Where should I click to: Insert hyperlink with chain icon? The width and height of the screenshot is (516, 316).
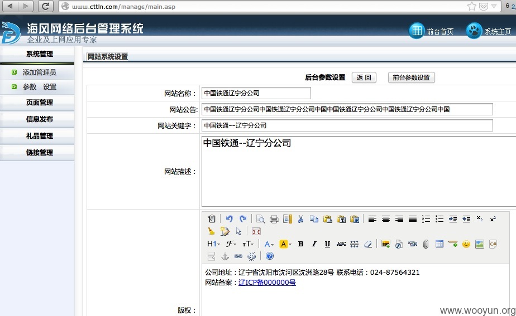point(238,256)
